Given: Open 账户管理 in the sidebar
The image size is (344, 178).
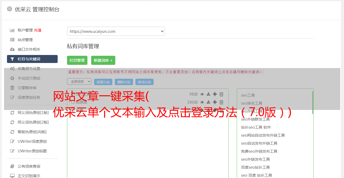Looking at the screenshot, I should pyautogui.click(x=25, y=30).
